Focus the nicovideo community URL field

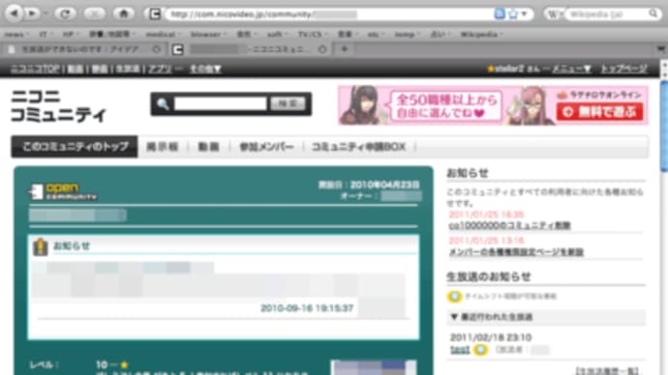click(x=328, y=14)
